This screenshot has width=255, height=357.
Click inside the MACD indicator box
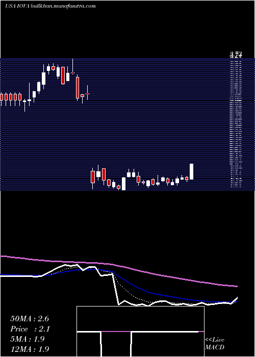[x=140, y=331]
